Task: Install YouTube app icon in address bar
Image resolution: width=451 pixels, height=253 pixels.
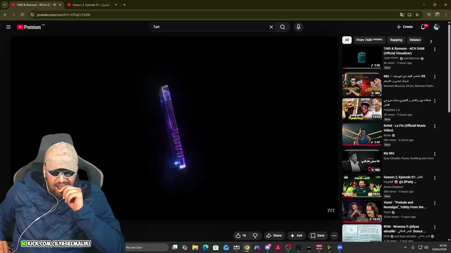Action: [409, 15]
